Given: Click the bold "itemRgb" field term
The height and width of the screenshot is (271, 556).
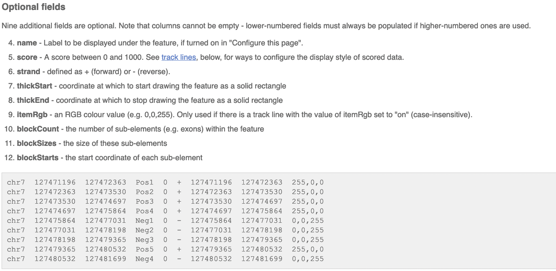Looking at the screenshot, I should click(x=32, y=114).
